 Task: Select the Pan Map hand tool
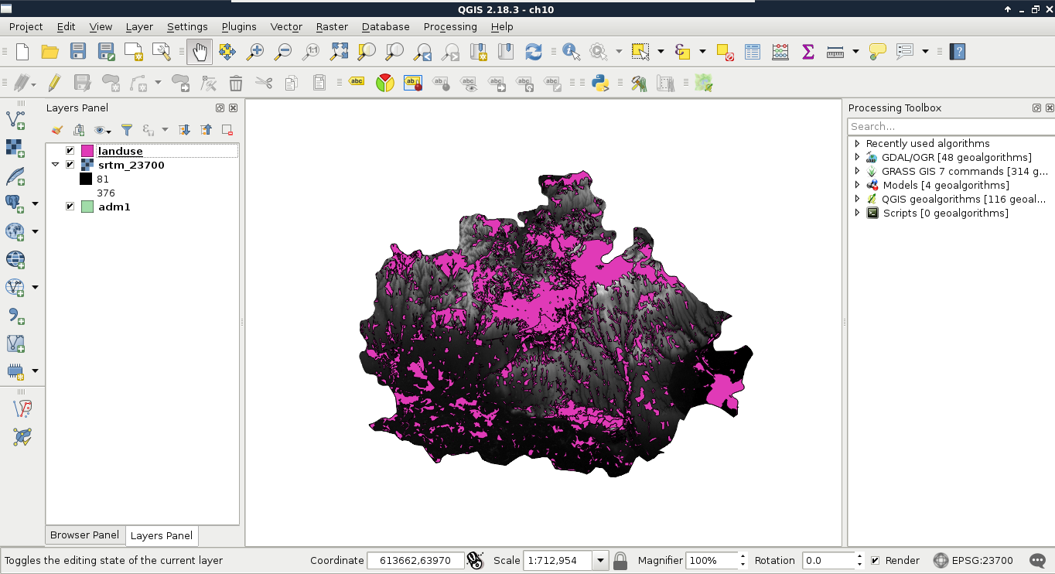coord(199,52)
